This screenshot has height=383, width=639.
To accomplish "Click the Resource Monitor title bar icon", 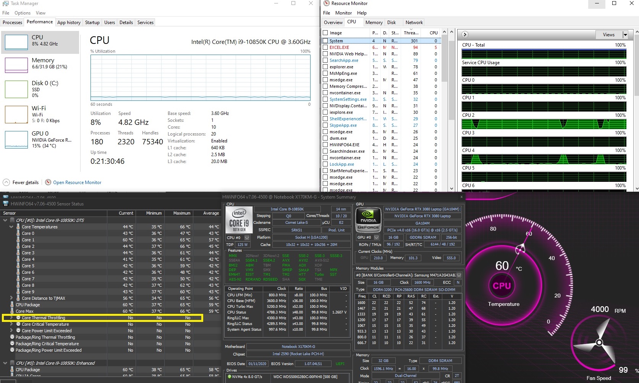I will [x=326, y=3].
